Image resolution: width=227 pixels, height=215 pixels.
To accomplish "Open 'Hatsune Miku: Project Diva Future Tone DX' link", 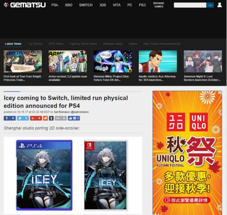I will (x=111, y=78).
